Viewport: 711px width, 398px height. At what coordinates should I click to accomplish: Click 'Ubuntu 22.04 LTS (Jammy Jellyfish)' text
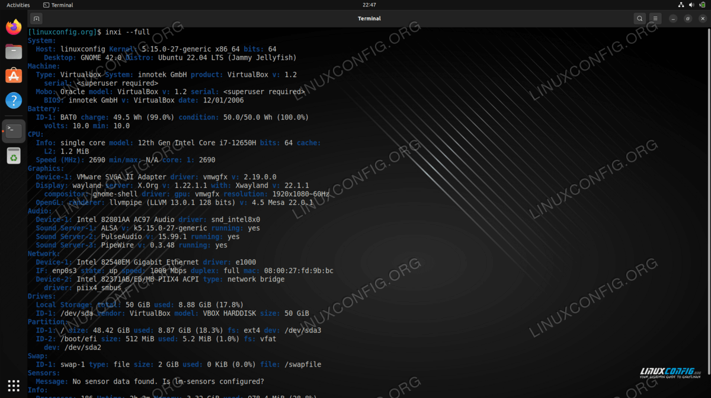click(227, 57)
